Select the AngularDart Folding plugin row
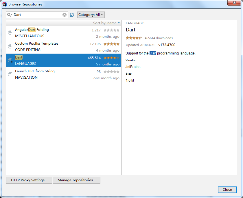This screenshot has height=198, width=243. coord(64,33)
